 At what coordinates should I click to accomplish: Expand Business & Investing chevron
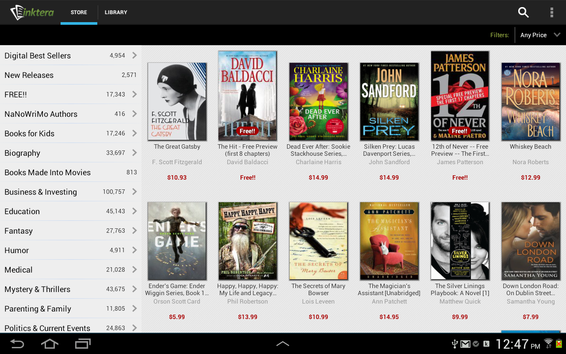point(134,192)
